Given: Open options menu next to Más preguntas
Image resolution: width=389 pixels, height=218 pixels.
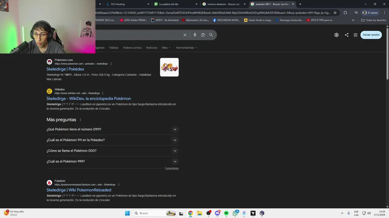Looking at the screenshot, I should click(x=80, y=120).
